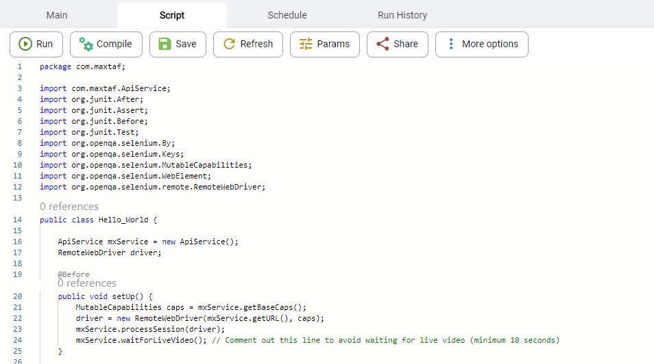The image size is (654, 364).
Task: Click '0 references' above setUp method
Action: point(87,283)
